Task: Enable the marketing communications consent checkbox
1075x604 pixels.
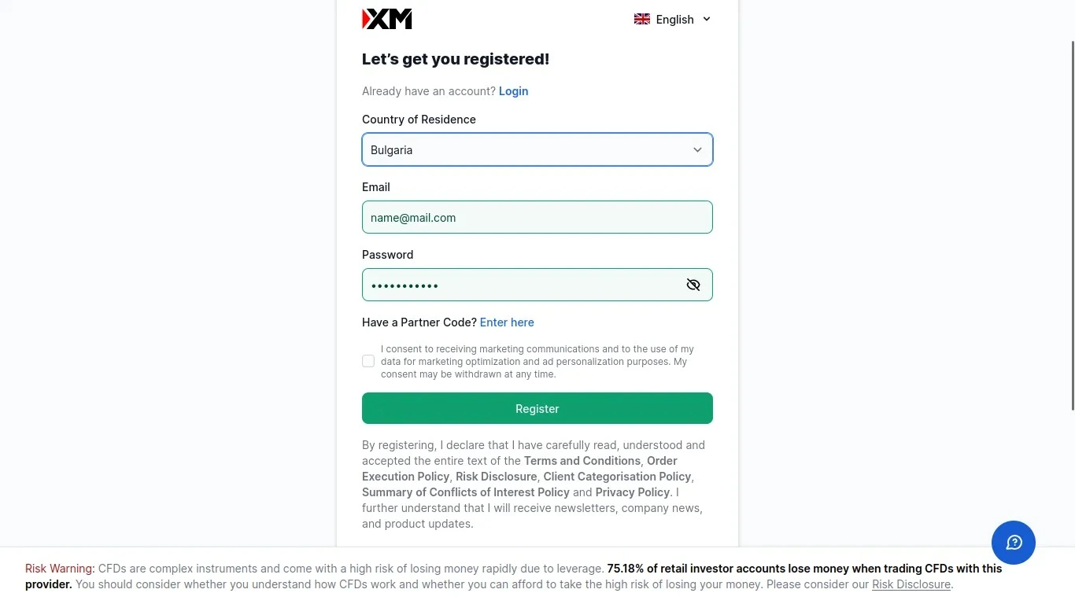Action: point(368,361)
